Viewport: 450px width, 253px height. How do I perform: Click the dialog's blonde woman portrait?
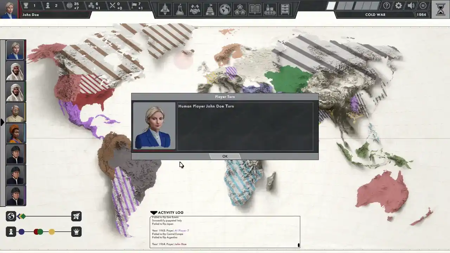pyautogui.click(x=154, y=126)
